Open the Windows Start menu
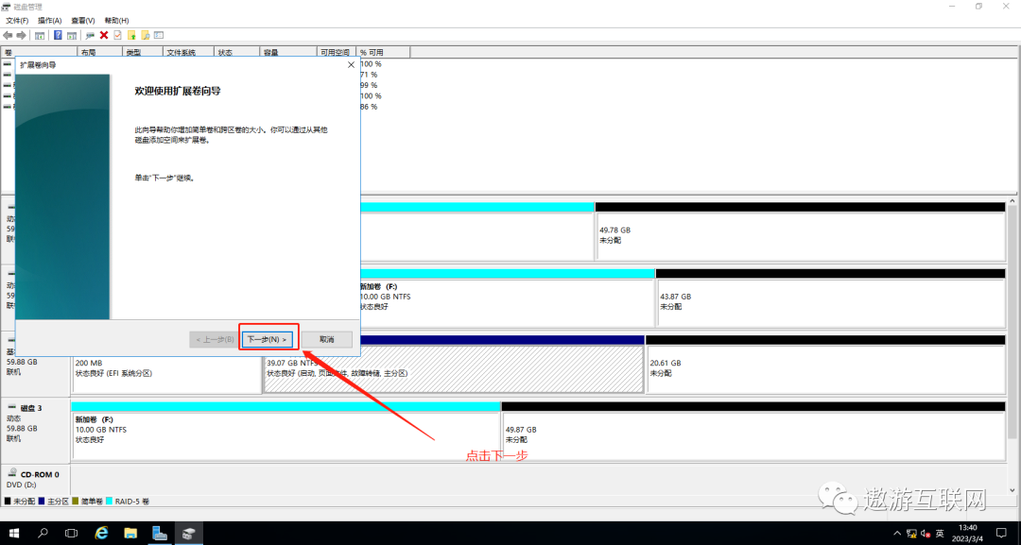The width and height of the screenshot is (1021, 545). click(x=13, y=534)
